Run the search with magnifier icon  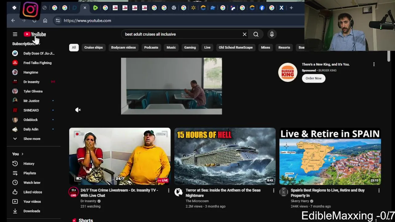(x=256, y=34)
